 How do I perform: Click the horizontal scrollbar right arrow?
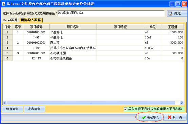[x=182, y=103]
